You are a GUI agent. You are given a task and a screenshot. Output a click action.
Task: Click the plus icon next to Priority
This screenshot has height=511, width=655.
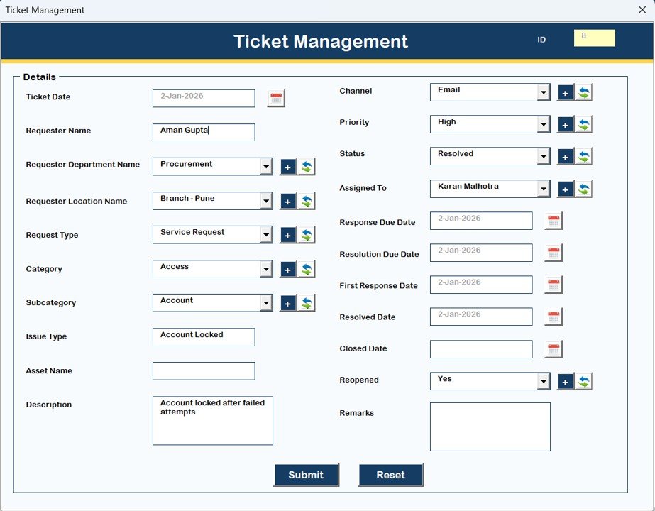point(564,123)
